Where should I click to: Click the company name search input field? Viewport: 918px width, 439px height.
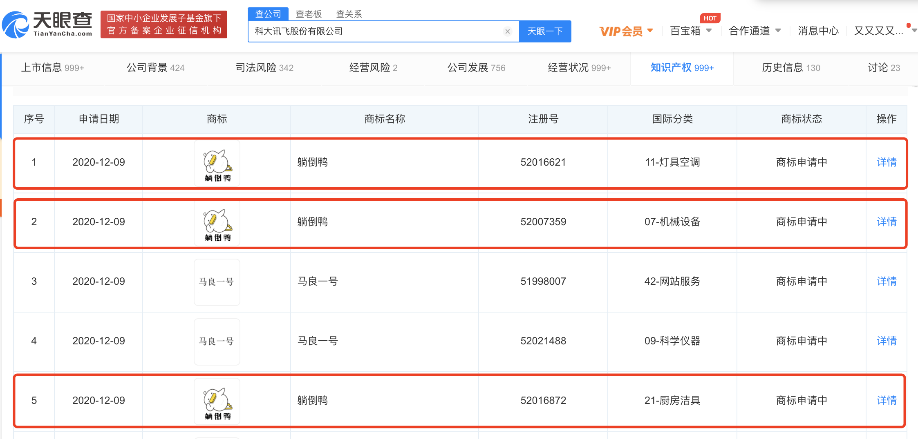tap(376, 31)
